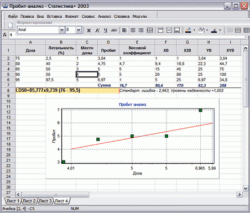
Task: Switch to the Лист 1 tab
Action: [12, 201]
